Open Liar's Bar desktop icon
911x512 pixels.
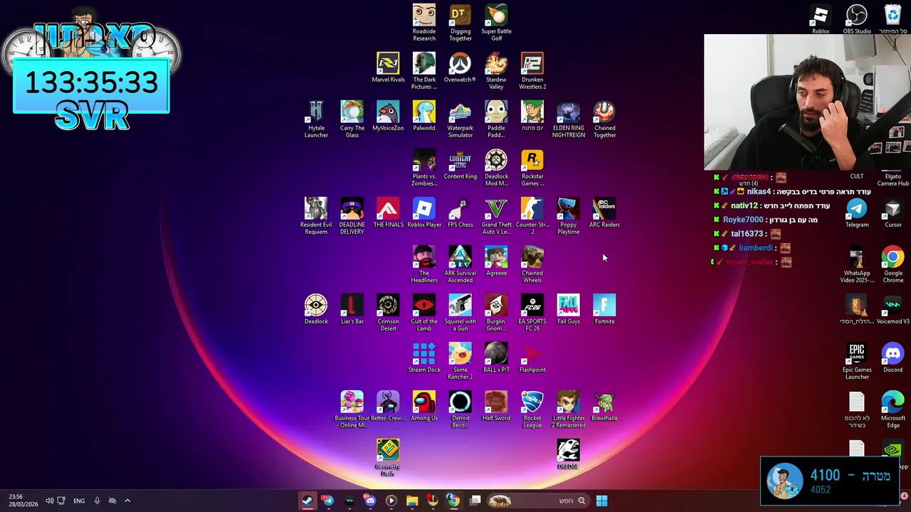(352, 309)
